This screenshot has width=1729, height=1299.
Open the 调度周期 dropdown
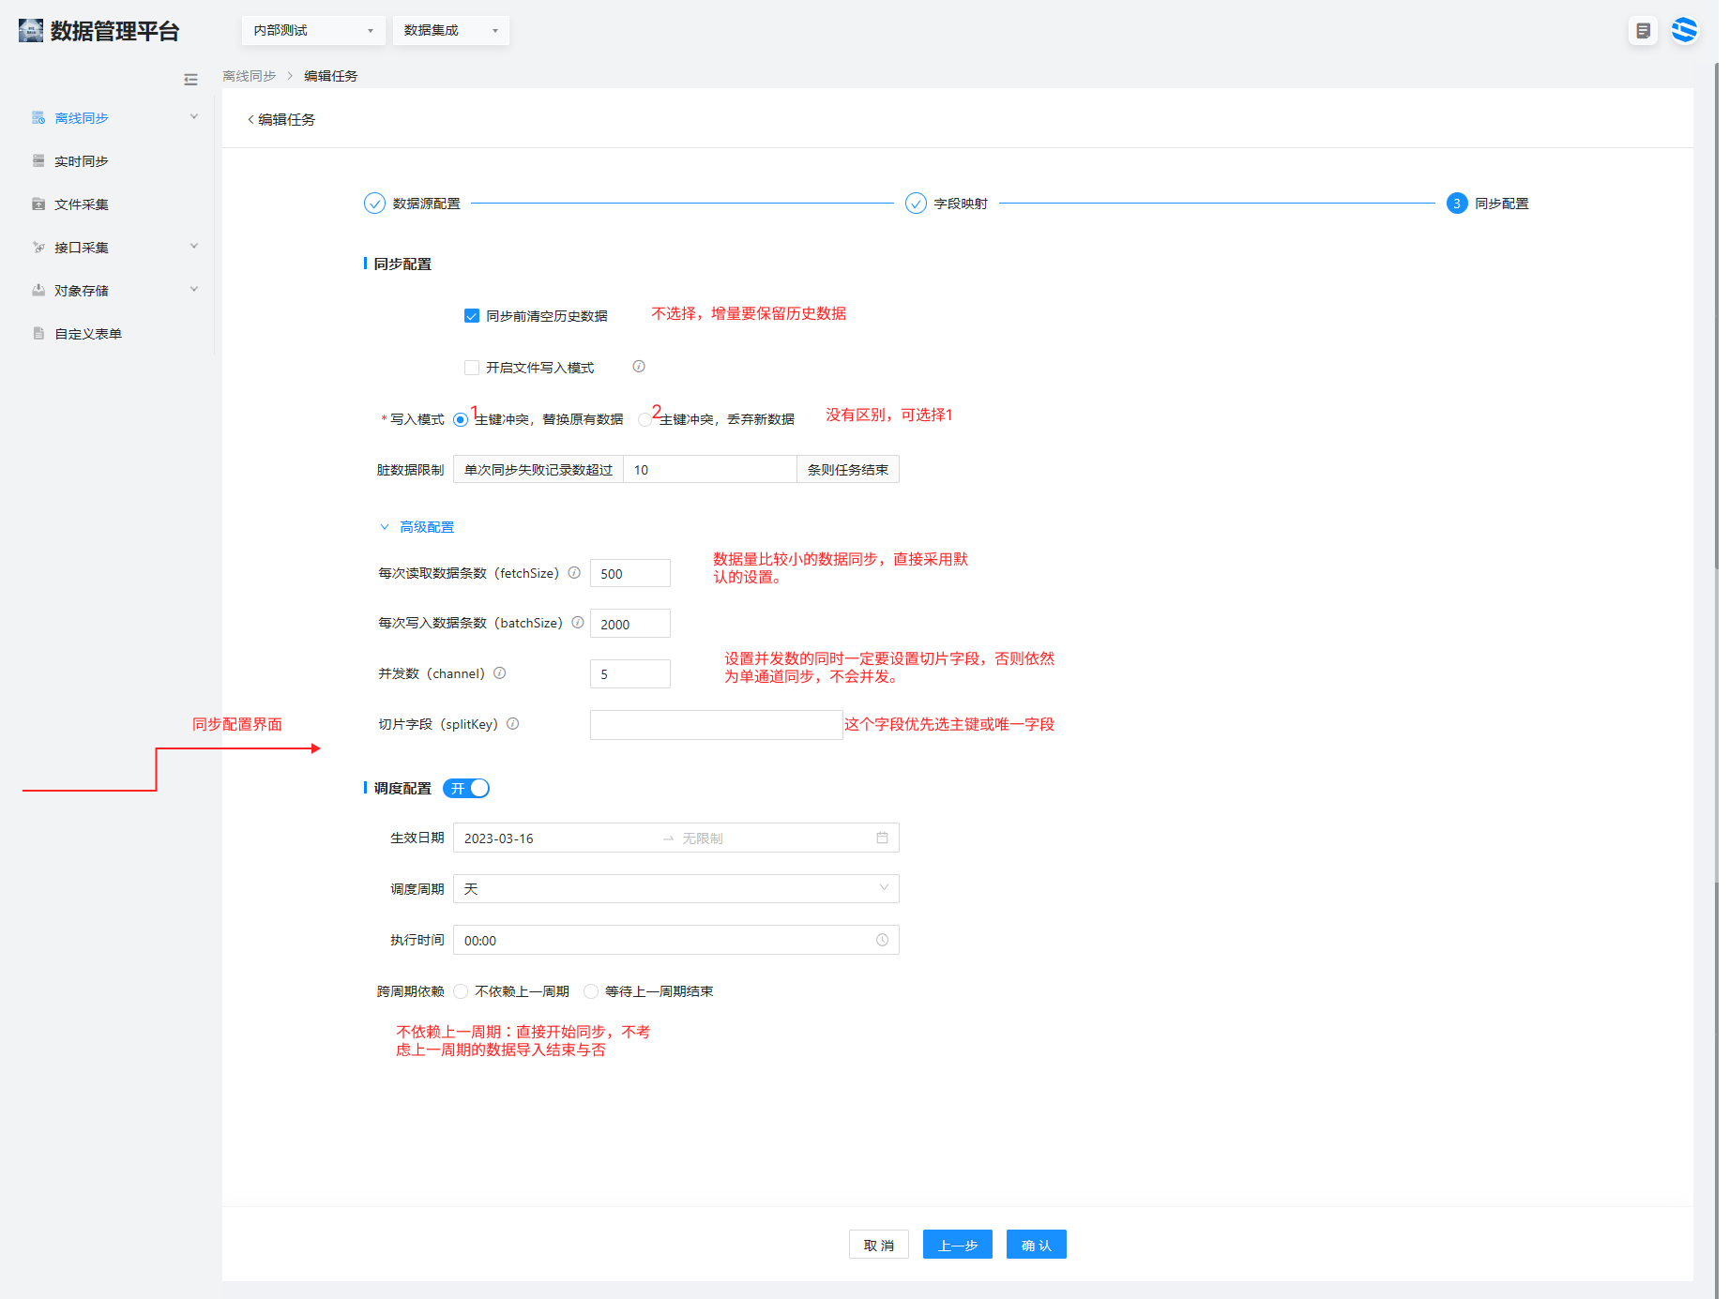pyautogui.click(x=675, y=888)
